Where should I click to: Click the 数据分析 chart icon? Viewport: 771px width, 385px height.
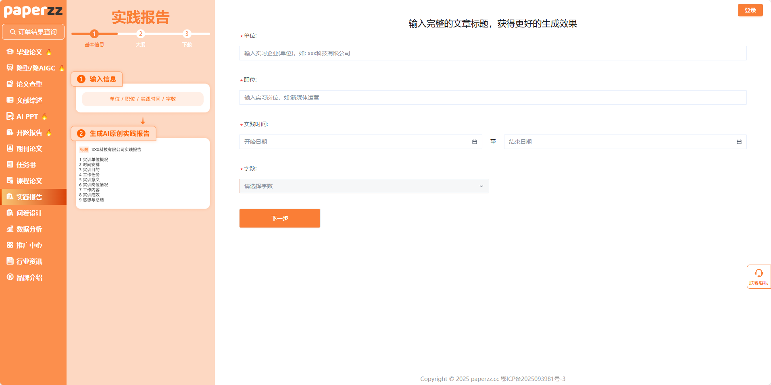point(10,229)
